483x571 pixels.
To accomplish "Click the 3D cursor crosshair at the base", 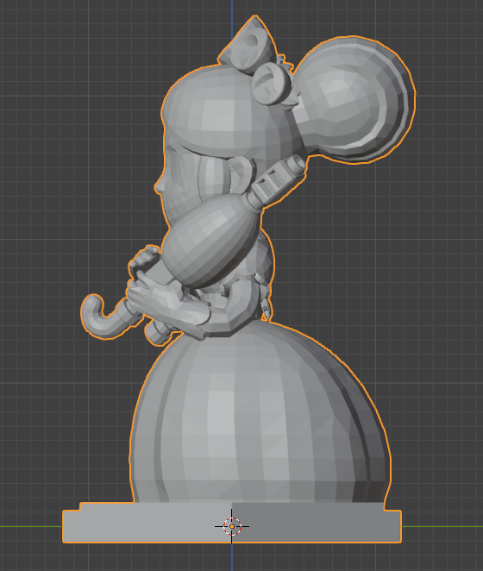I will (232, 526).
